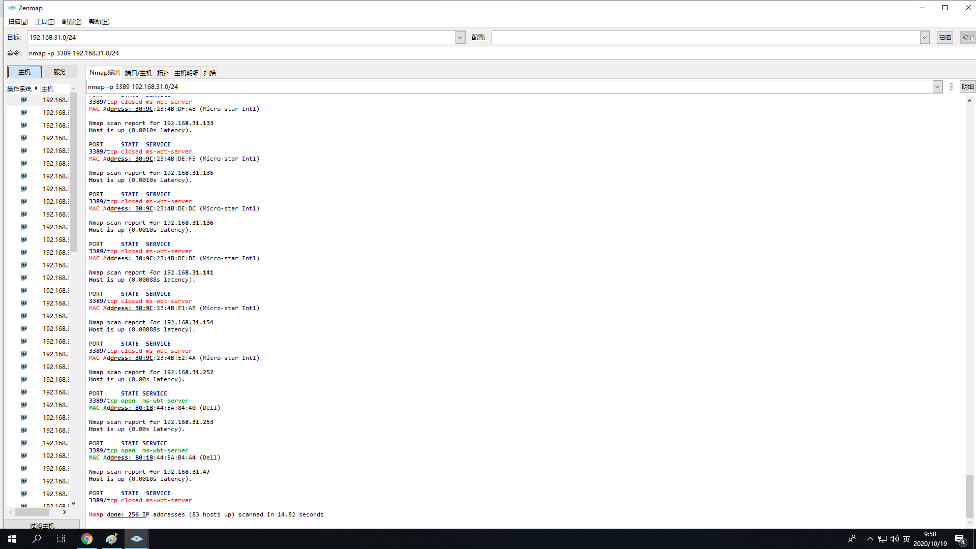Open the Windows Start menu

[x=12, y=539]
